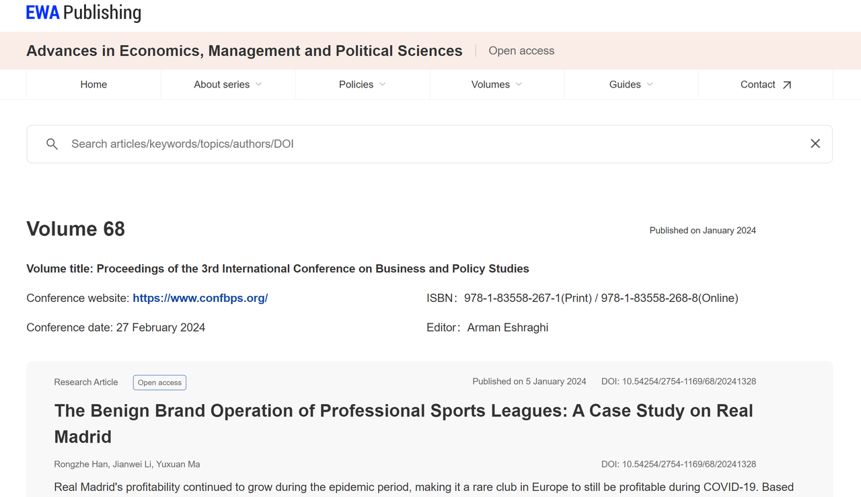Click the external arrow icon beside Contact

pos(787,85)
